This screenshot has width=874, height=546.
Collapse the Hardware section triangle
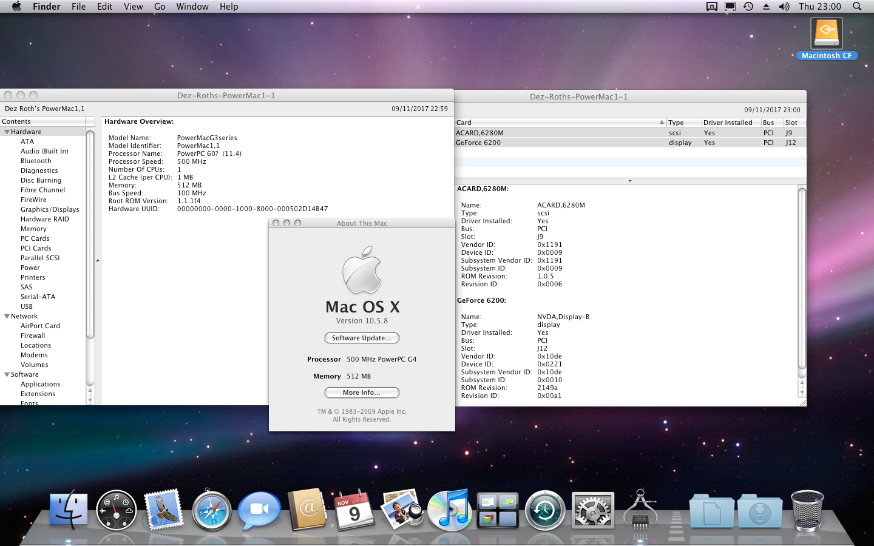[7, 132]
